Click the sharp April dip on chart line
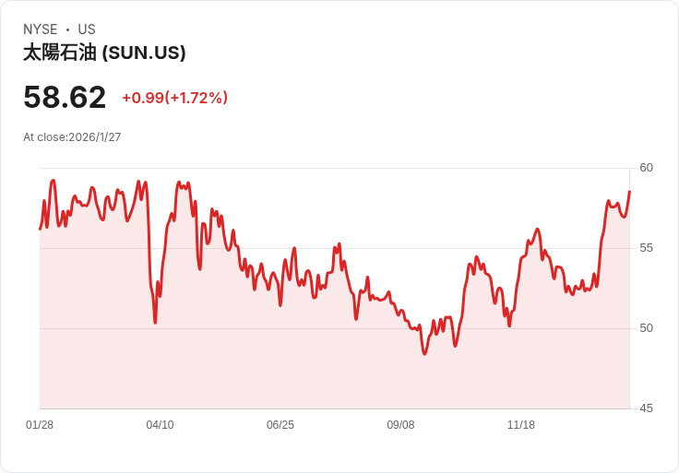The height and width of the screenshot is (473, 679). coord(155,322)
